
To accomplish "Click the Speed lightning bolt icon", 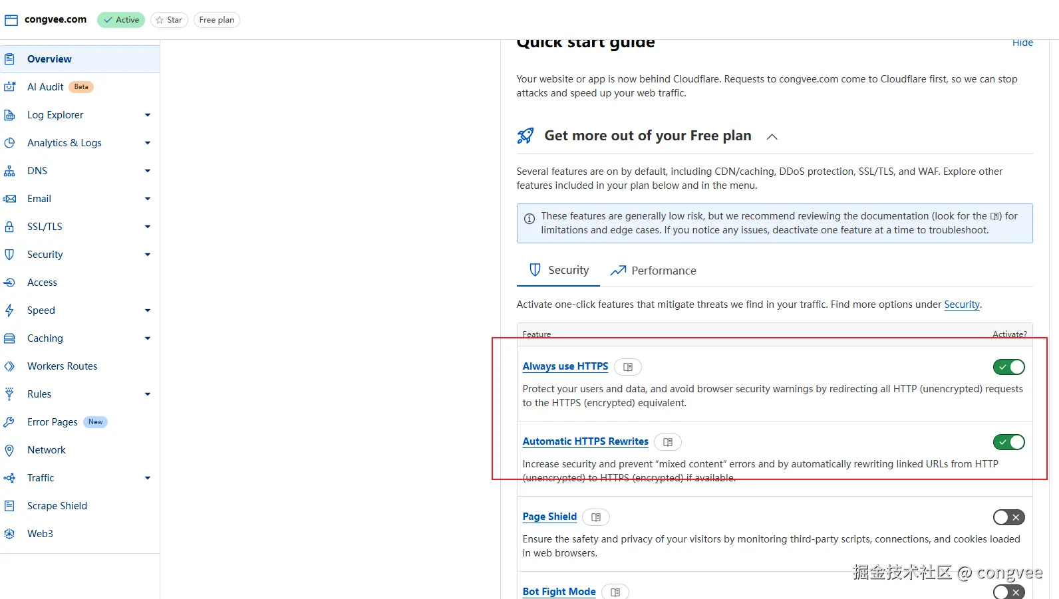I will pyautogui.click(x=9, y=310).
